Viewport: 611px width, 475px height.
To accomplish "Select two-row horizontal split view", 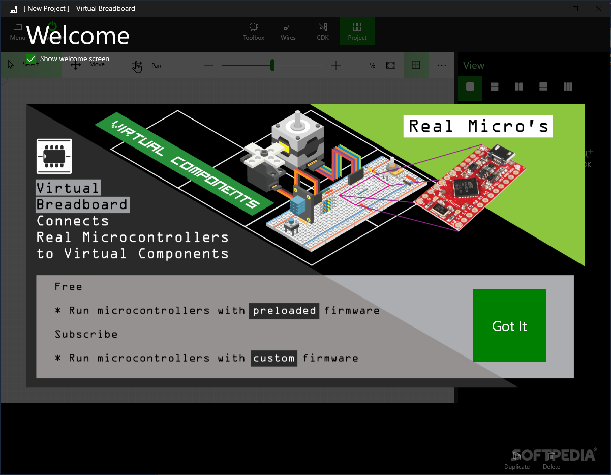I will tap(495, 87).
